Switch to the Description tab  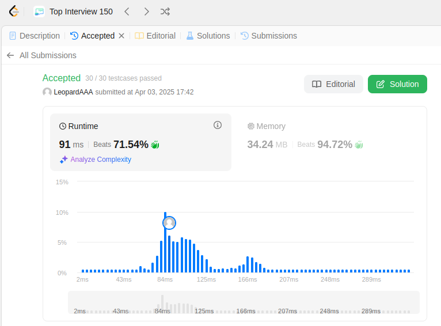pyautogui.click(x=35, y=36)
